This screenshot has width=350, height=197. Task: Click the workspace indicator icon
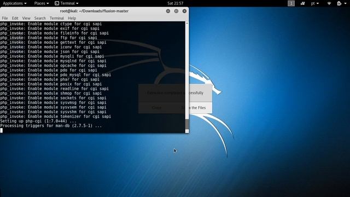tap(291, 3)
